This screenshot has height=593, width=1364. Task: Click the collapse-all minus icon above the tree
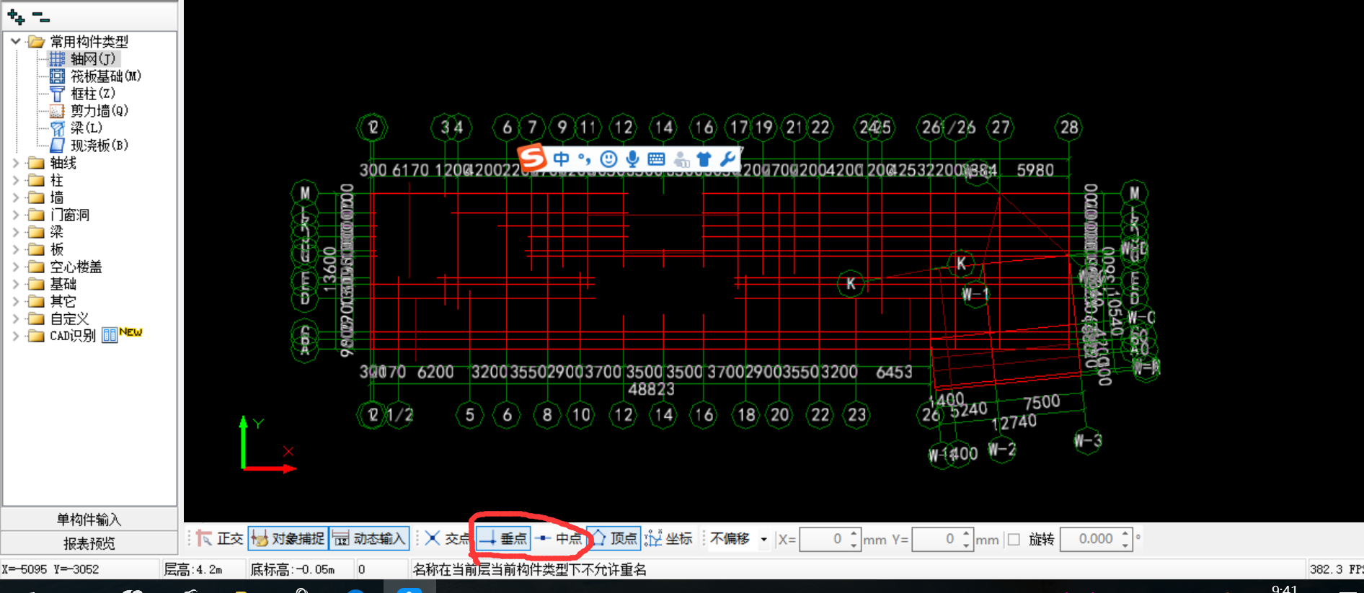[x=41, y=17]
